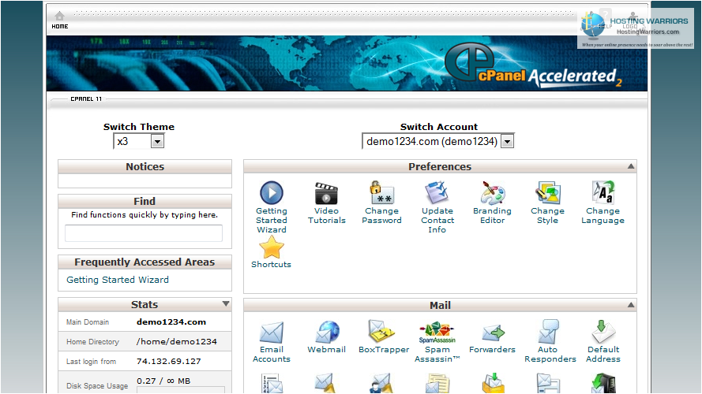The image size is (702, 394).
Task: Collapse the Mail section
Action: pyautogui.click(x=630, y=305)
